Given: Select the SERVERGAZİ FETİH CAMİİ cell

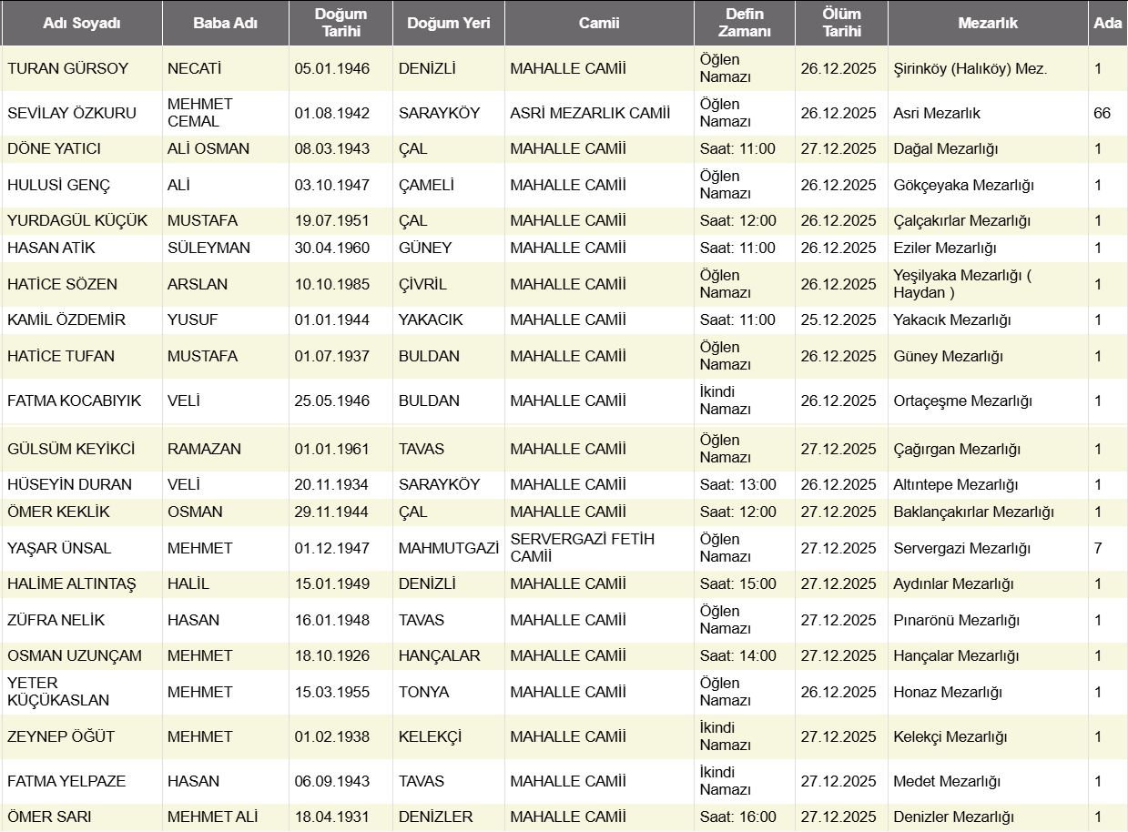Looking at the screenshot, I should coord(583,548).
